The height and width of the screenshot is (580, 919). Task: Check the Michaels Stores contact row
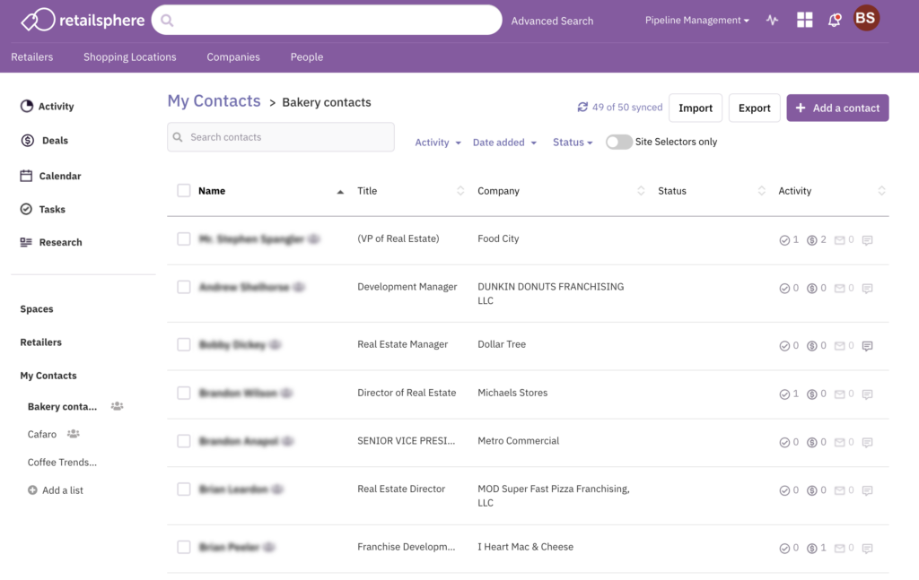coord(183,393)
